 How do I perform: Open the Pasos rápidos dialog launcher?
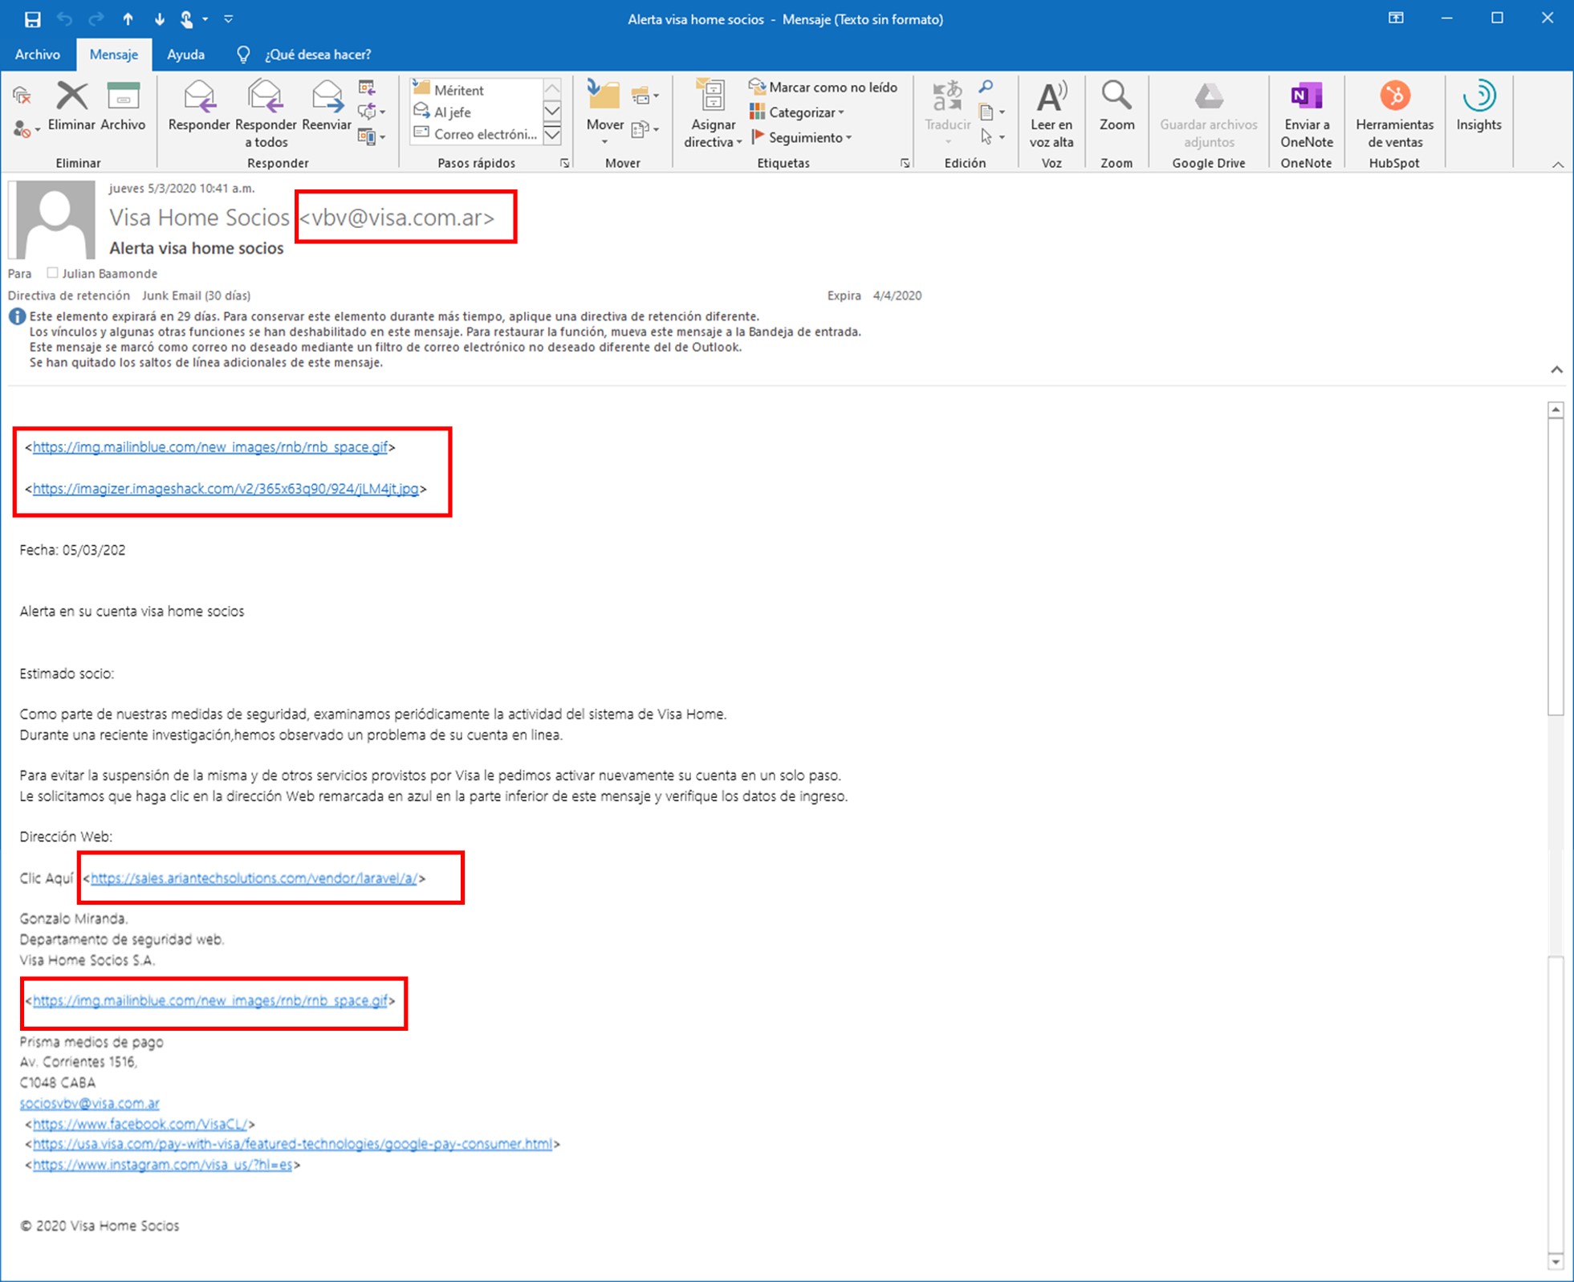565,163
